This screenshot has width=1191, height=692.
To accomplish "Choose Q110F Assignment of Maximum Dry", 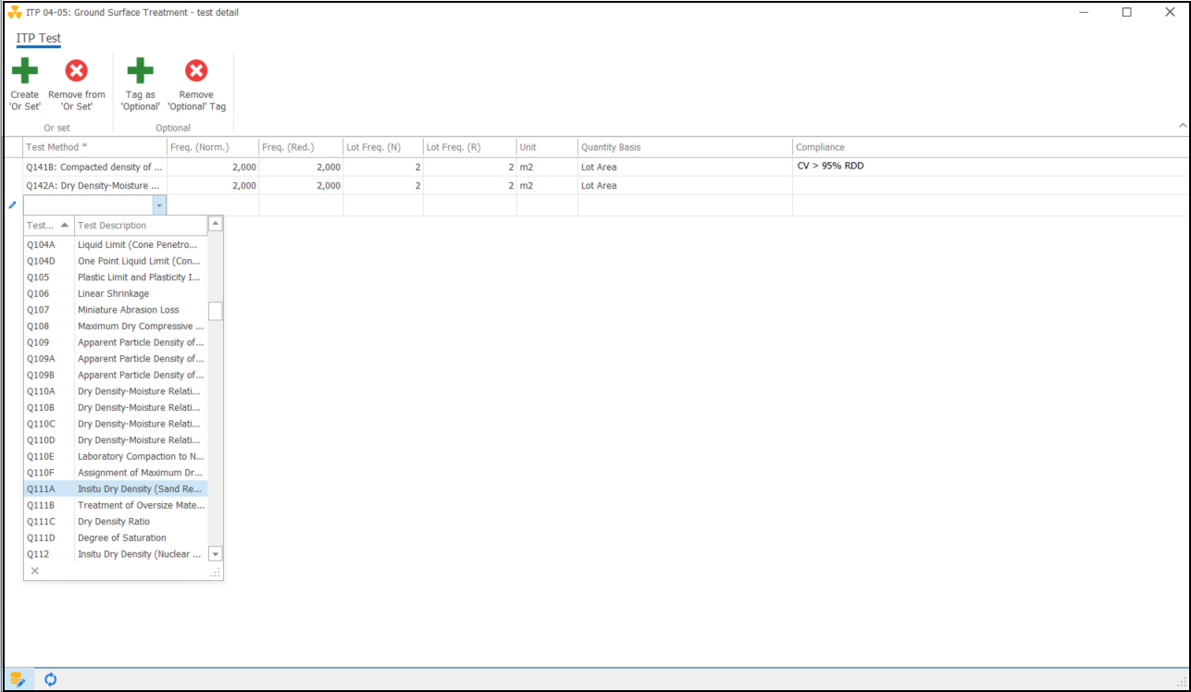I will [116, 473].
